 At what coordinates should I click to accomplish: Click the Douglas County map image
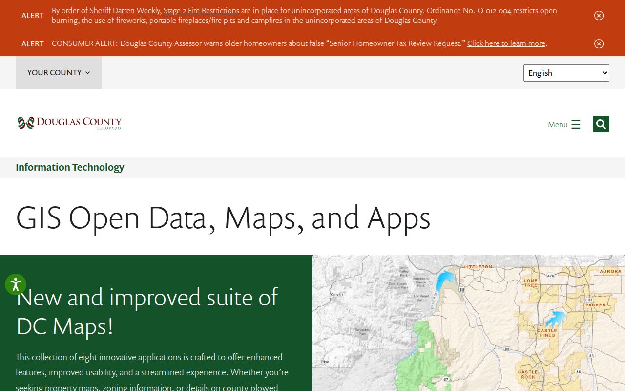coord(469,323)
